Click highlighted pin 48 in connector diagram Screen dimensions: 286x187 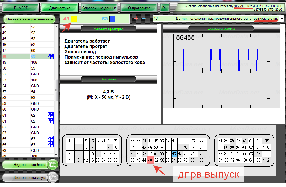pos(150,160)
